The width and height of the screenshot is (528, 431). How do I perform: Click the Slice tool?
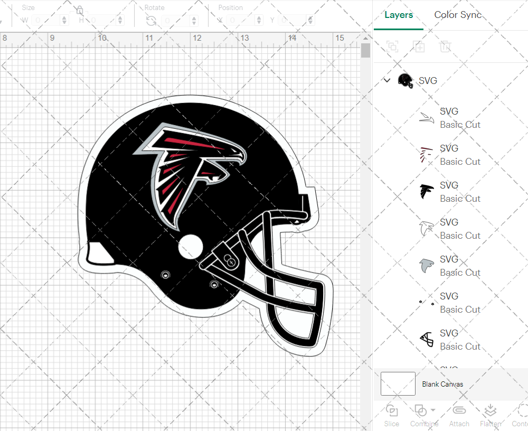coord(392,416)
